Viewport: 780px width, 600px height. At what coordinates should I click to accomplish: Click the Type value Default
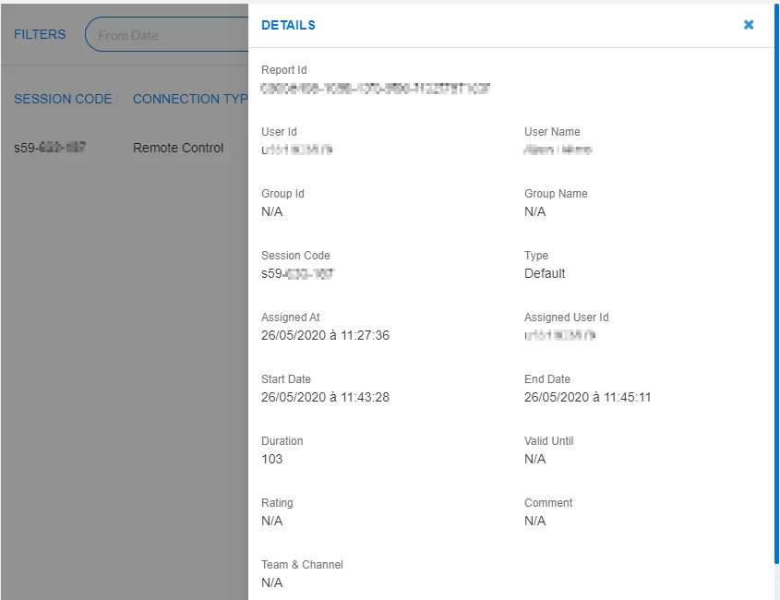coord(545,273)
